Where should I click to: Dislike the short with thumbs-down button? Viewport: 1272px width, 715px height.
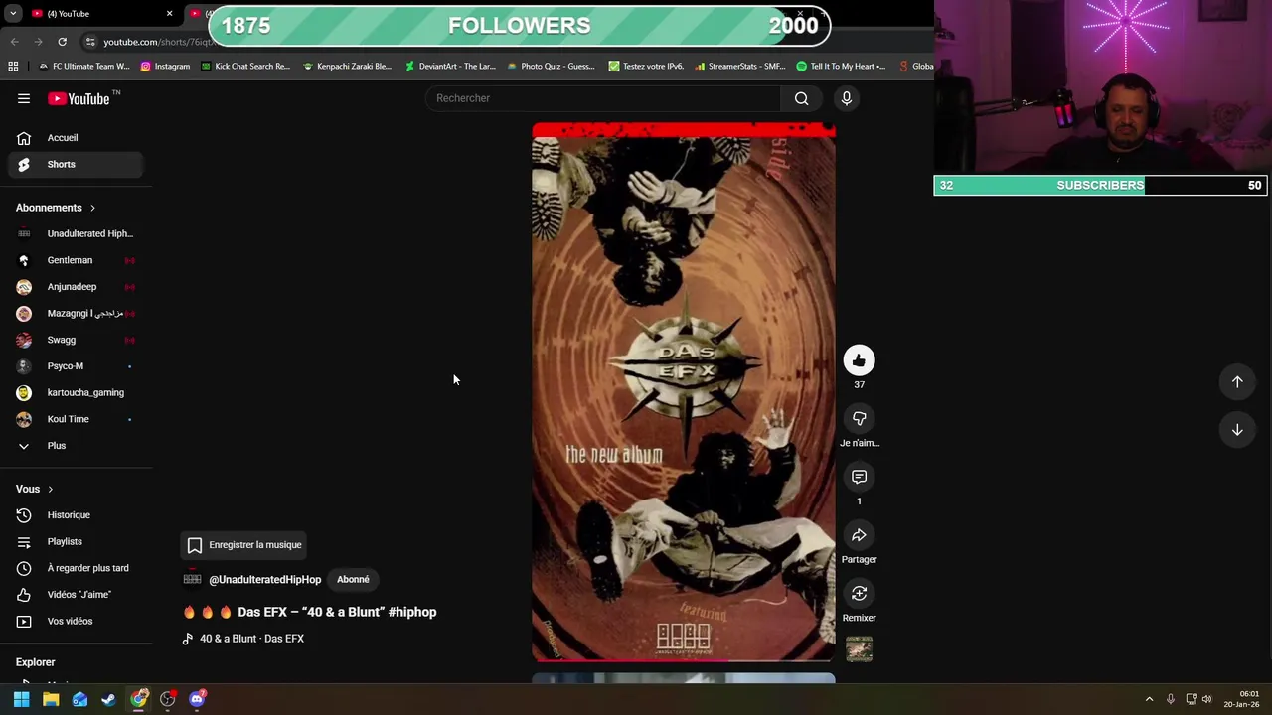pyautogui.click(x=859, y=419)
